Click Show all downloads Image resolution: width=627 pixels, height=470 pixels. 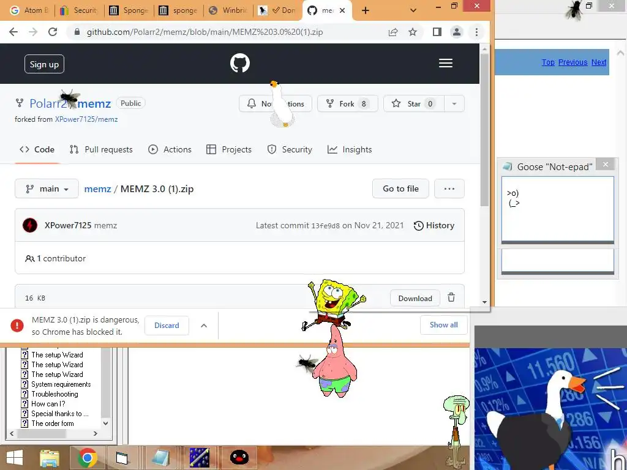tap(444, 325)
